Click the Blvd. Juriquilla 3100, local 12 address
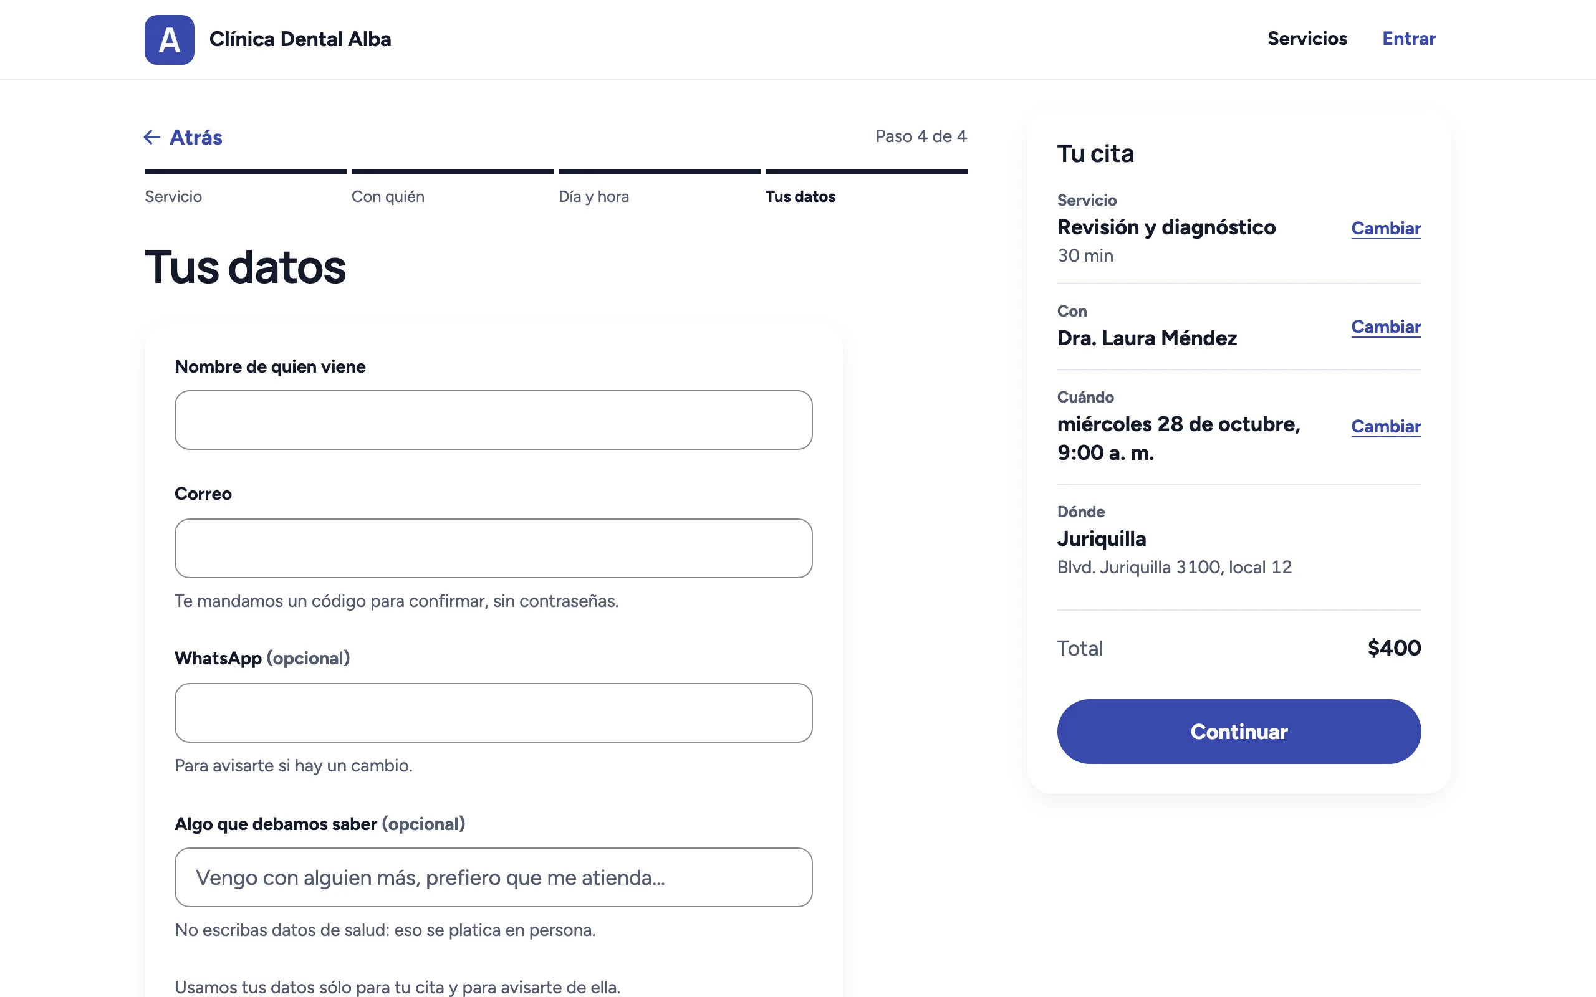This screenshot has height=997, width=1596. (x=1175, y=567)
